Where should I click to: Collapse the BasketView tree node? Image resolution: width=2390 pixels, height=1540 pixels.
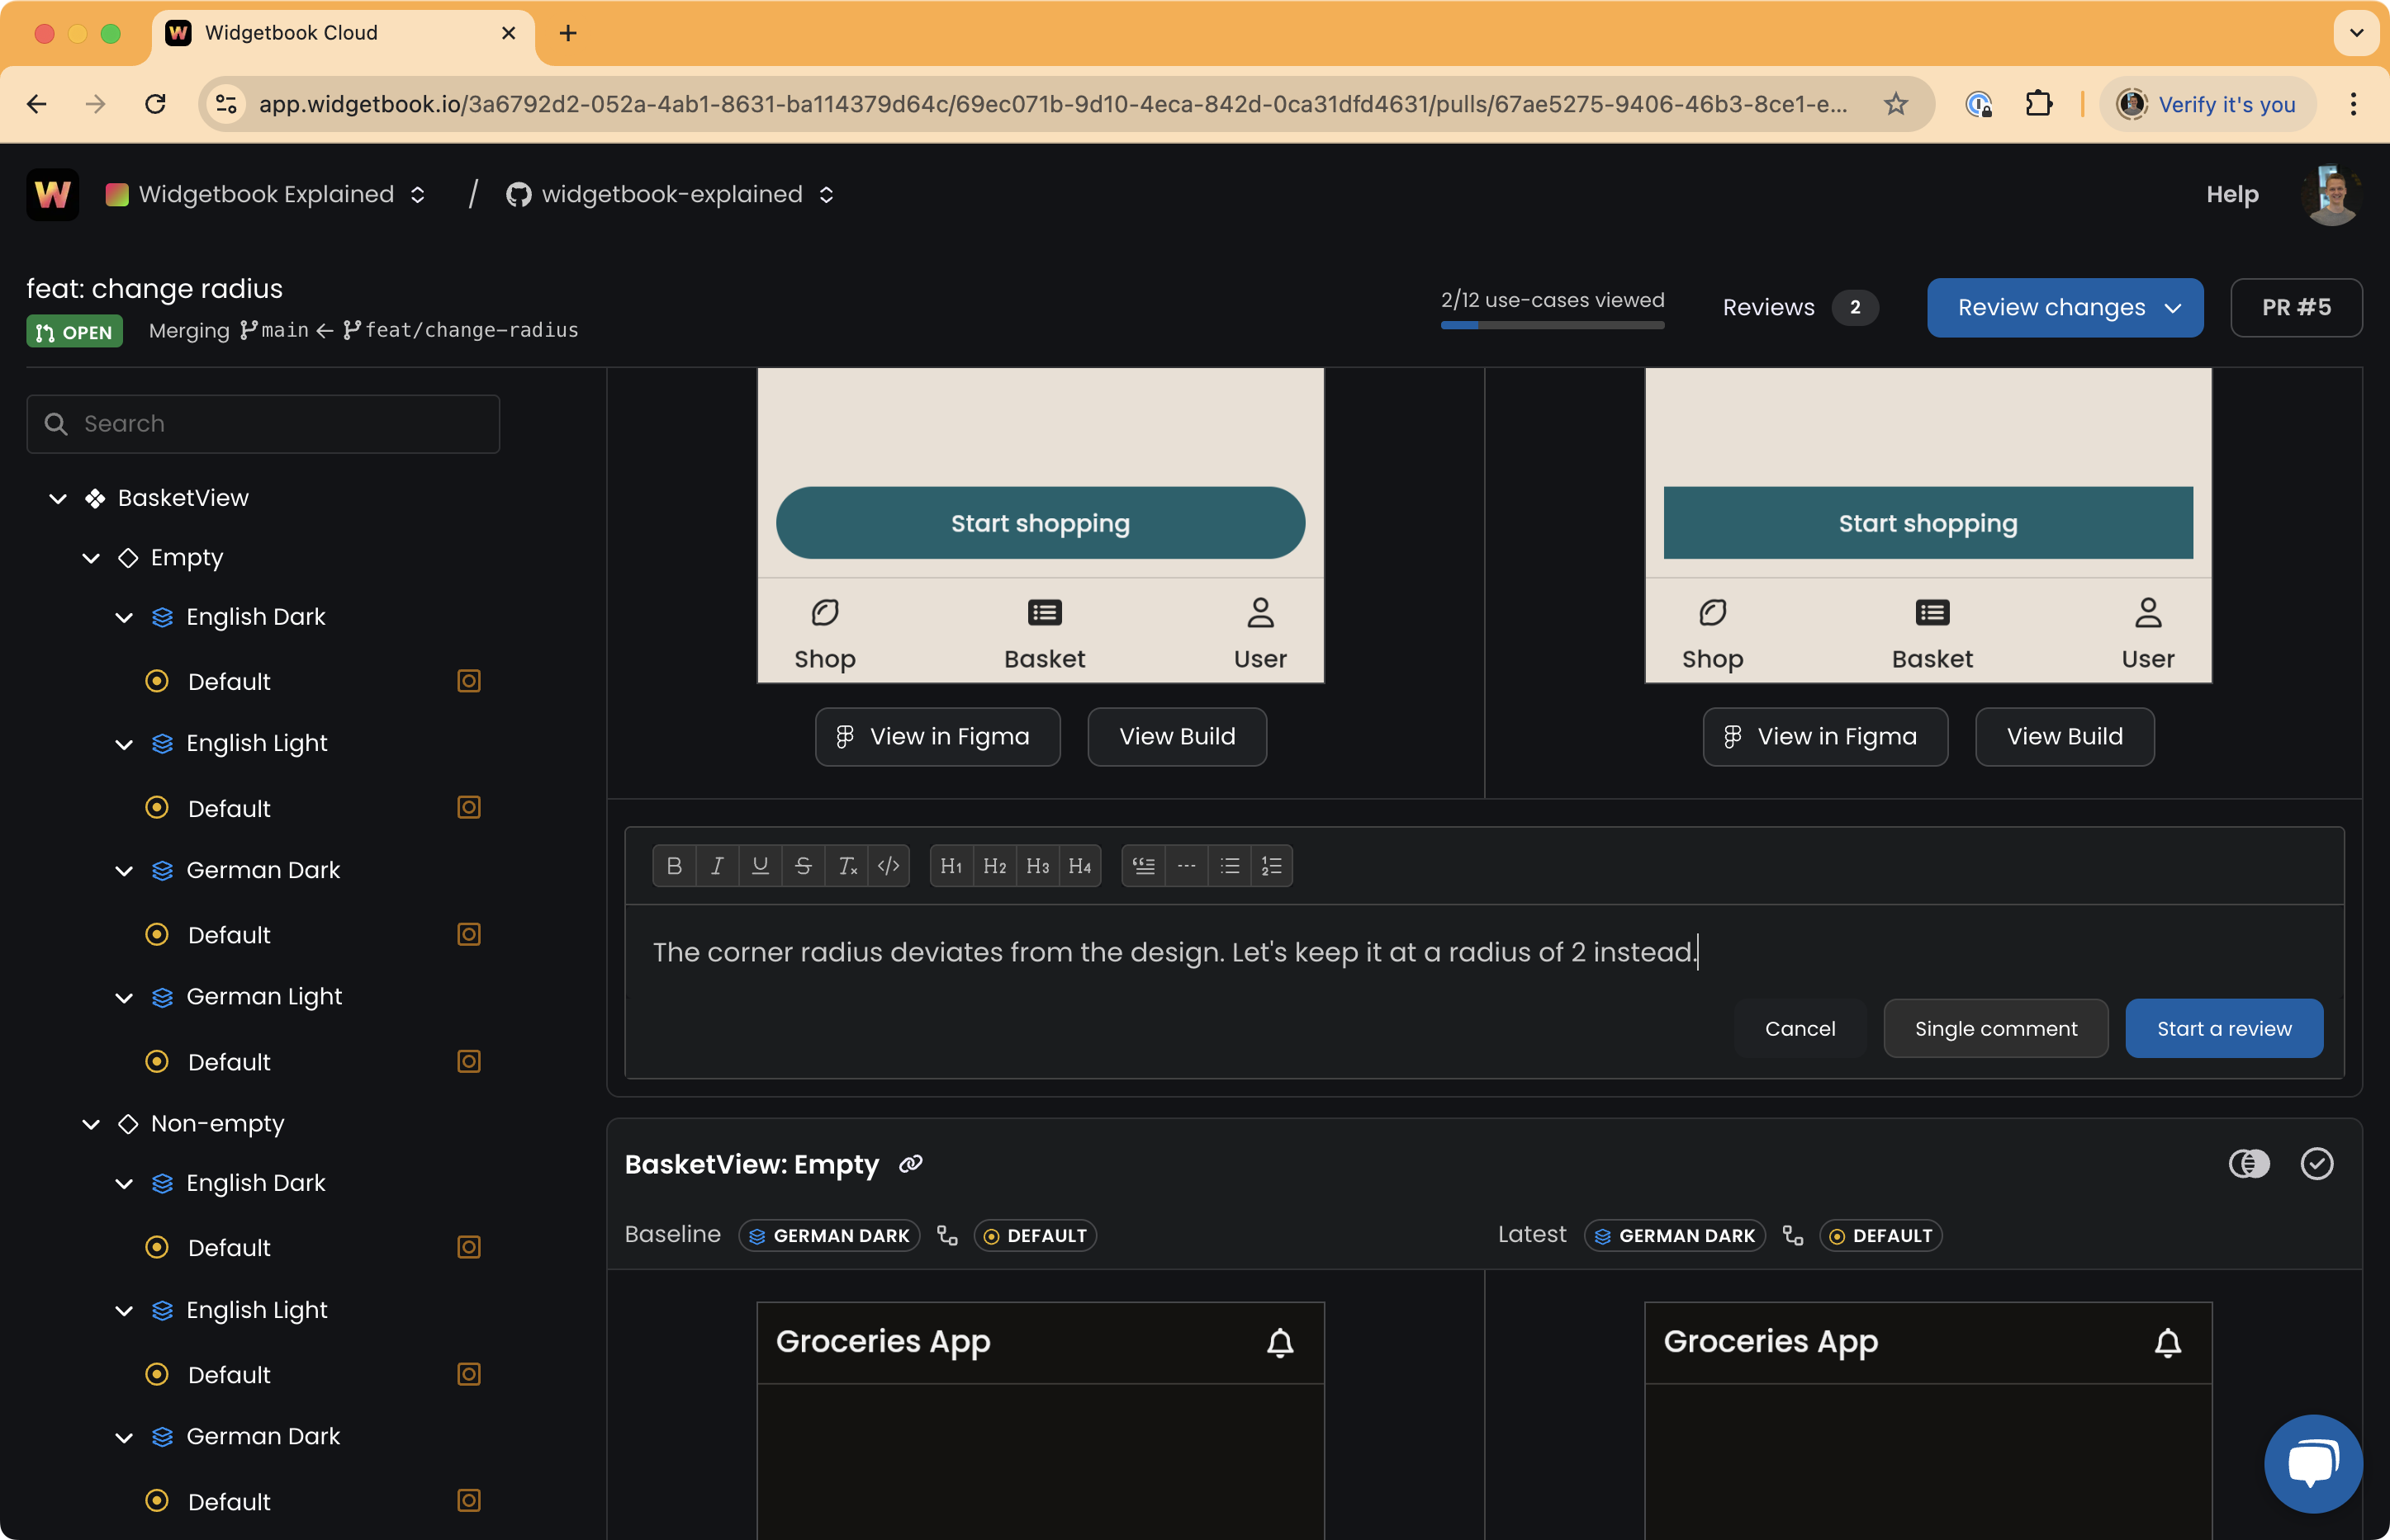[x=58, y=498]
